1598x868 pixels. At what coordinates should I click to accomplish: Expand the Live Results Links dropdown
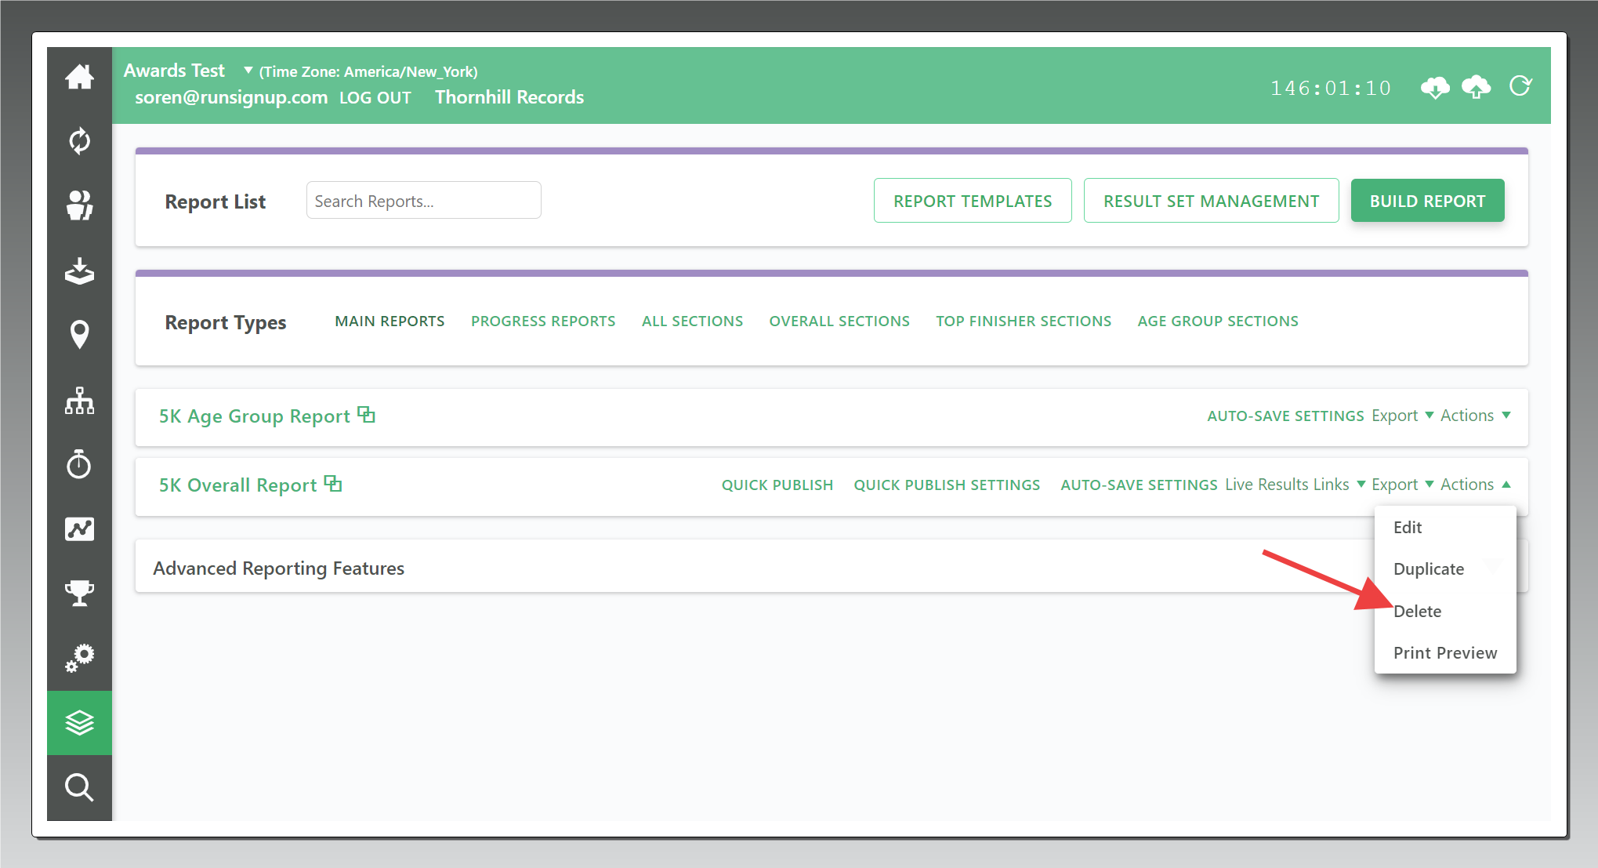[1295, 485]
